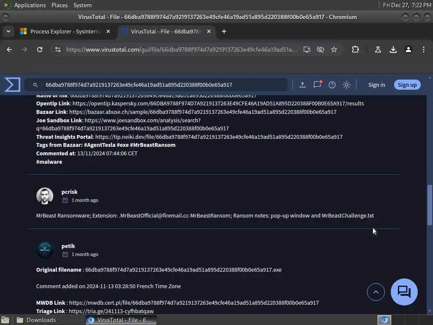The width and height of the screenshot is (433, 325).
Task: Click the search magnifier icon
Action: pos(36,85)
